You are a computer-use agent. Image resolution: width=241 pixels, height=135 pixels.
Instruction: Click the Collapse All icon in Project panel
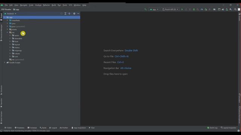click(69, 13)
